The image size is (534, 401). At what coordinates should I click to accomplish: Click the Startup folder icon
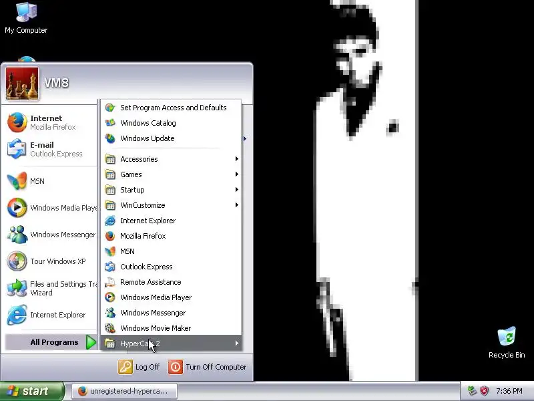pyautogui.click(x=110, y=190)
